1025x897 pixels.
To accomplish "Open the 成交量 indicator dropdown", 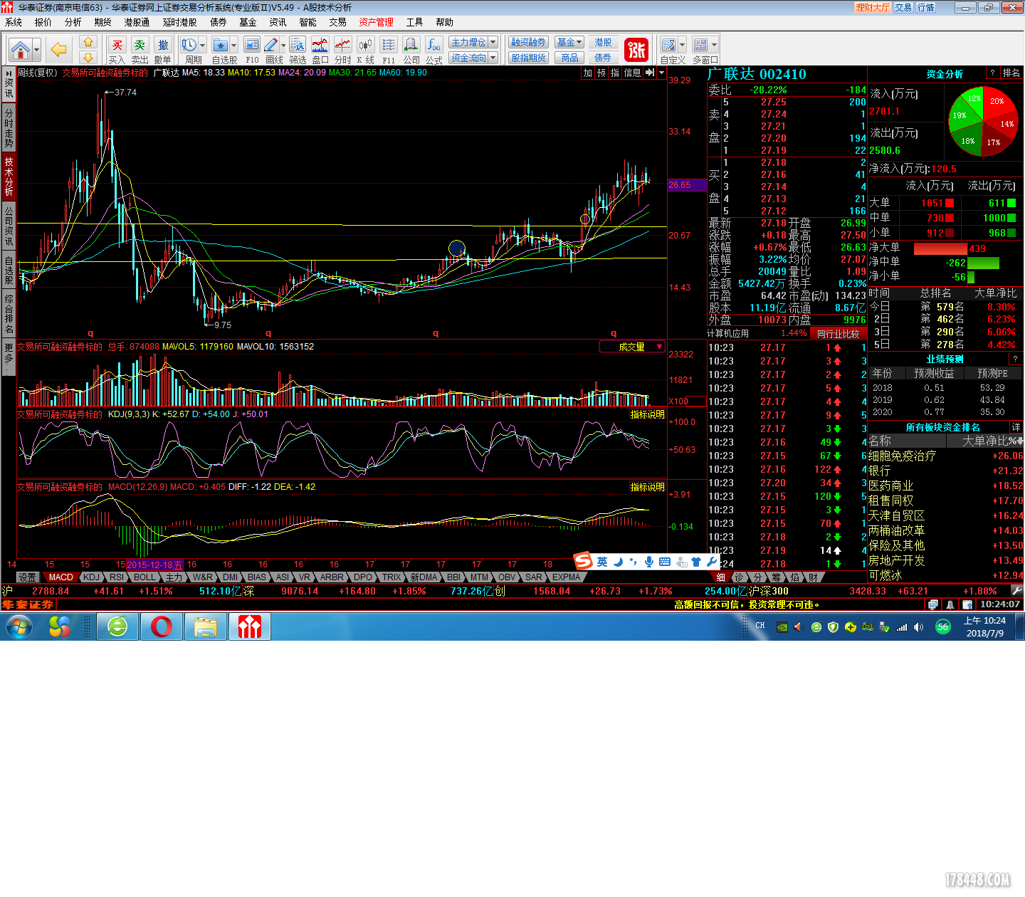I will pos(632,347).
